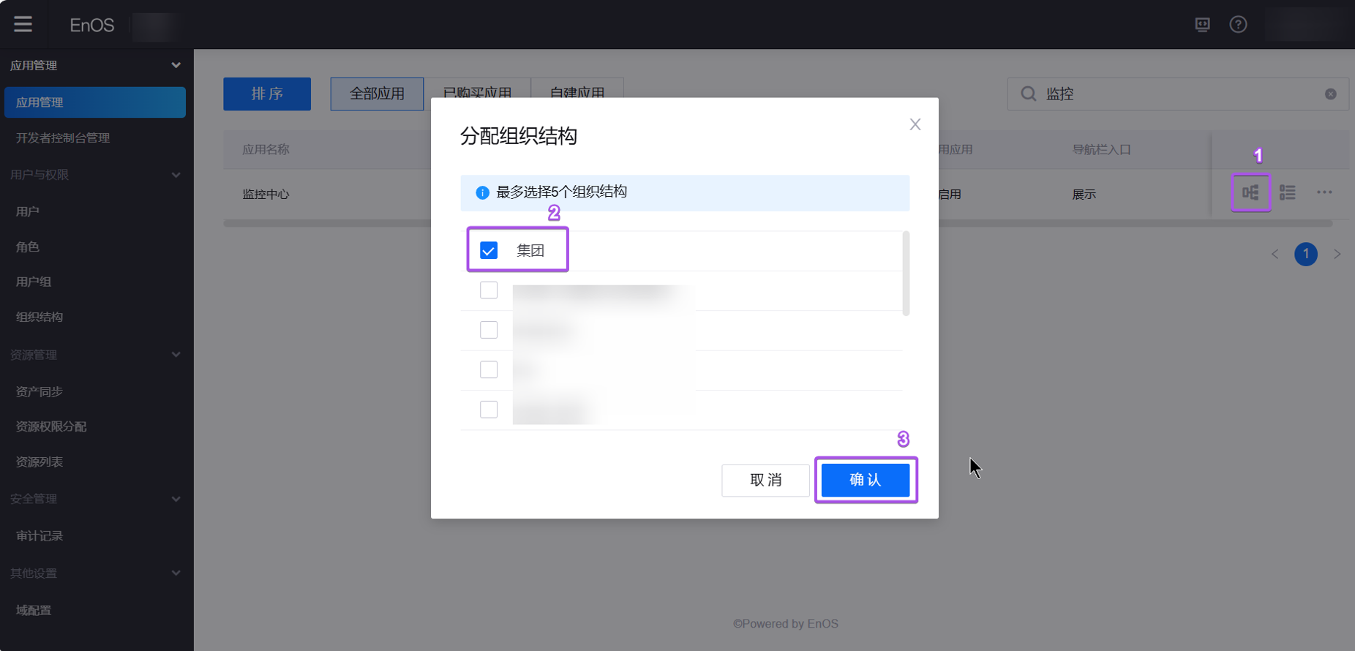Collapse the 应用管理 sidebar section
The height and width of the screenshot is (651, 1355).
(176, 65)
